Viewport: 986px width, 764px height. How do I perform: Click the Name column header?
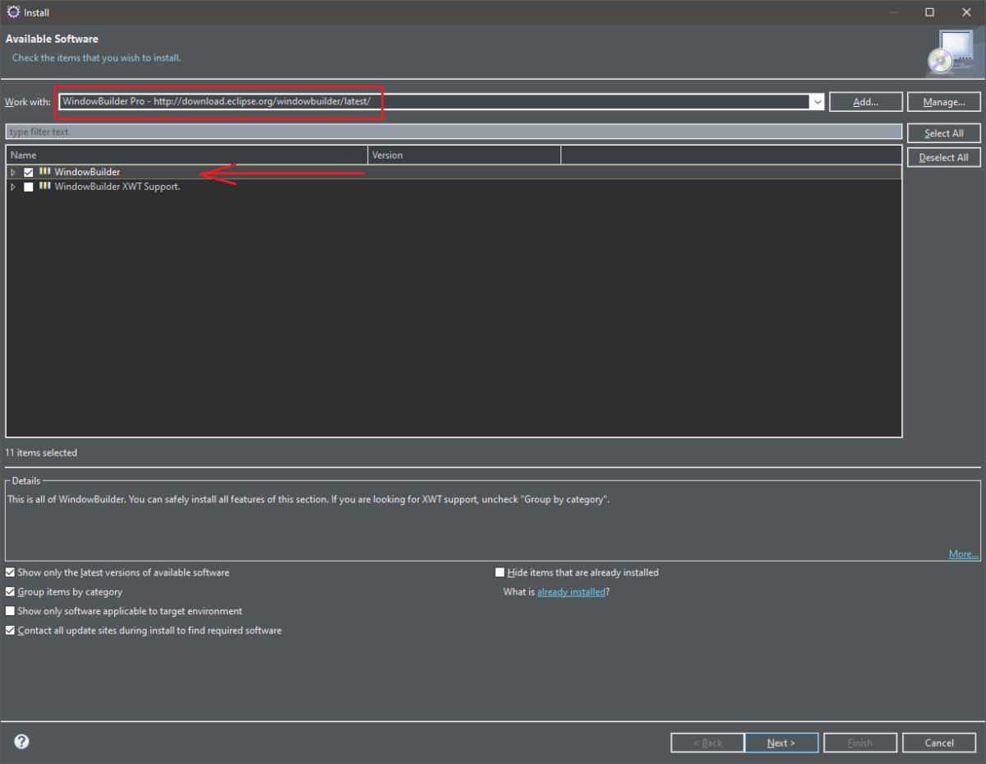click(x=187, y=155)
